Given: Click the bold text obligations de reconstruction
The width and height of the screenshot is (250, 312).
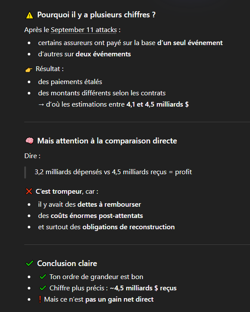Looking at the screenshot, I should click(x=129, y=227).
